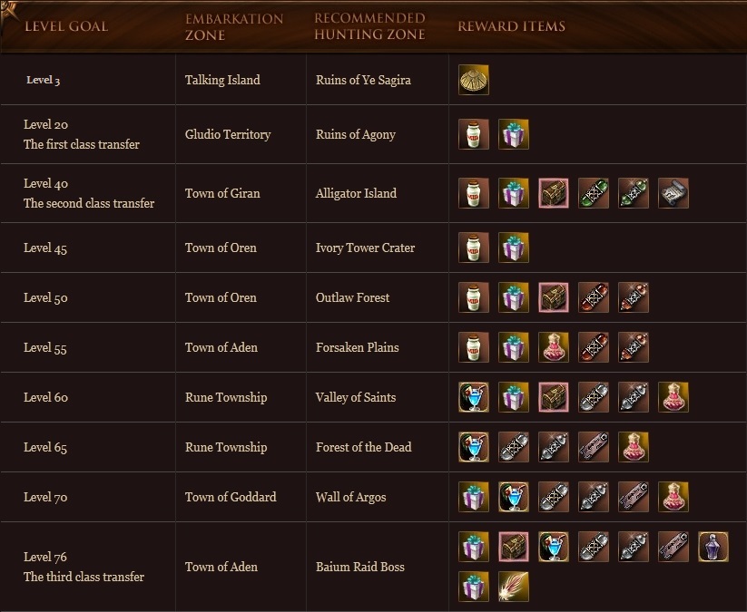The height and width of the screenshot is (612, 747).
Task: Click the pink potion reward in Level 55 row
Action: 554,347
